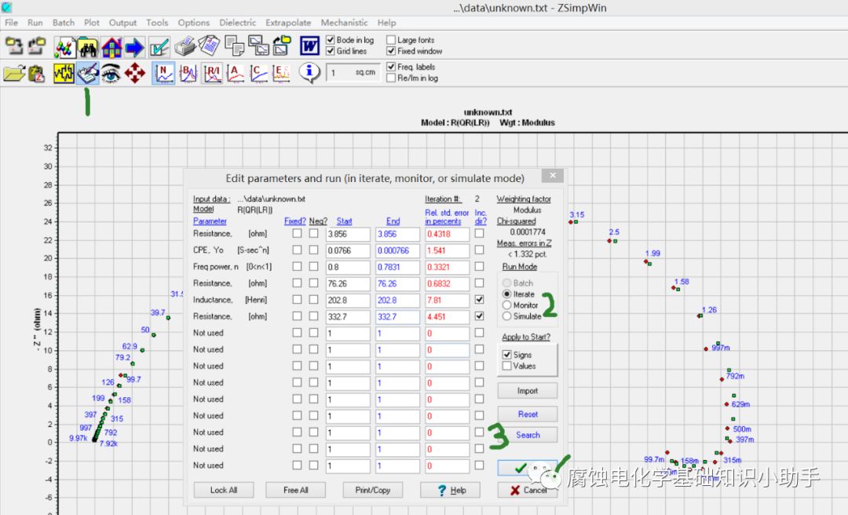Click the Cancel button
This screenshot has height=515, width=848.
(528, 490)
